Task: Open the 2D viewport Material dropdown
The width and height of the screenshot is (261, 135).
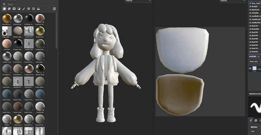Action: pos(232,1)
